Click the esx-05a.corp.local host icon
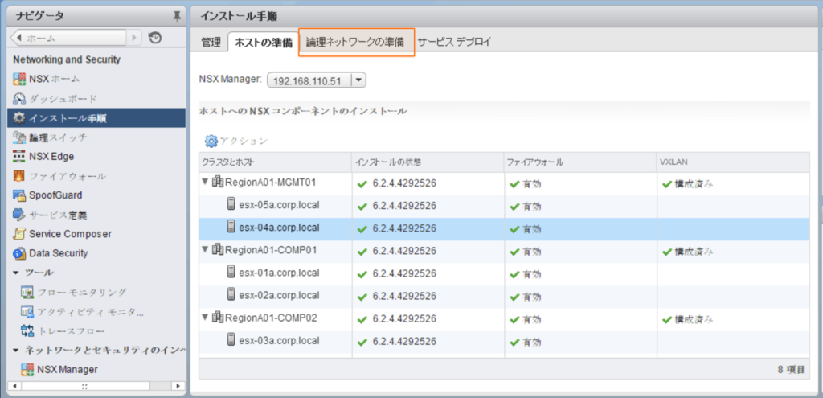823x398 pixels. pos(231,204)
